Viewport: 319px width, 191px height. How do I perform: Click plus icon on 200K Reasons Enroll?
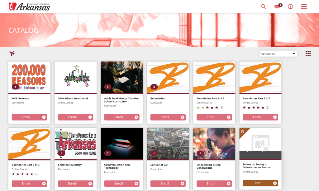pyautogui.click(x=44, y=117)
